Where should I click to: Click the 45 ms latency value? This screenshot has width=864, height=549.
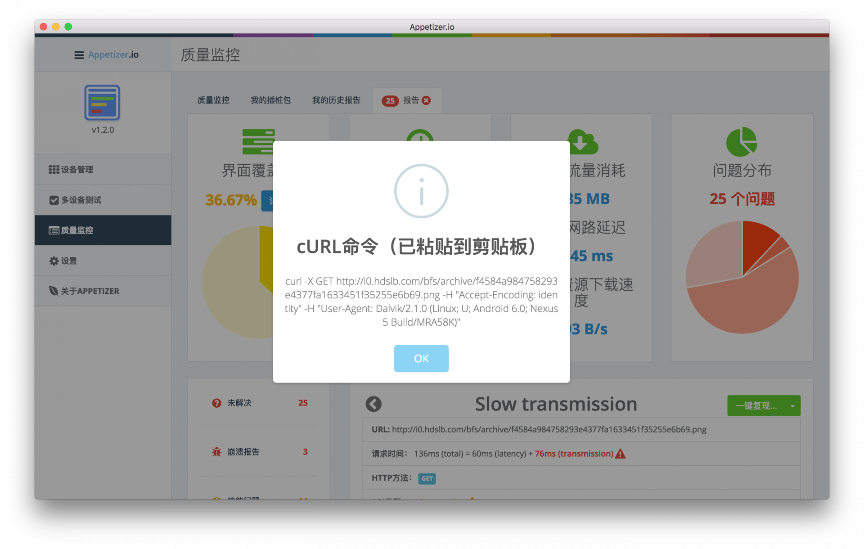[591, 256]
